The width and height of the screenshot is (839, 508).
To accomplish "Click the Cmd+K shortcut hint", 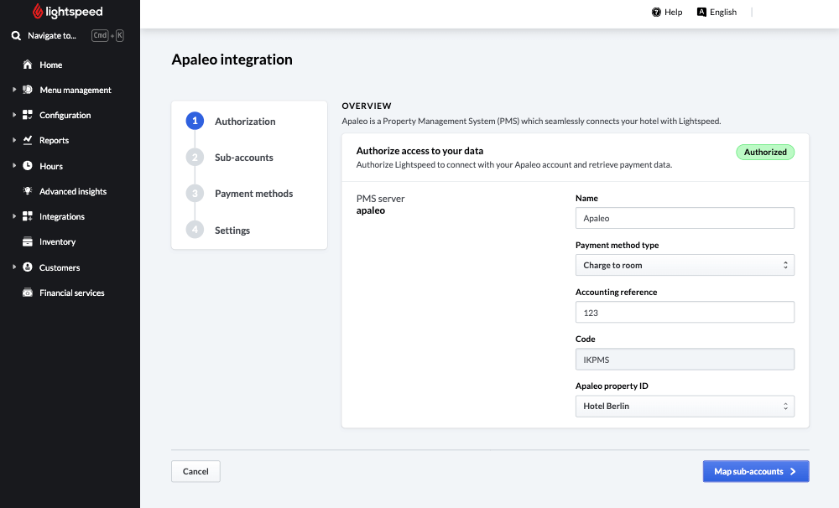I will coord(107,36).
